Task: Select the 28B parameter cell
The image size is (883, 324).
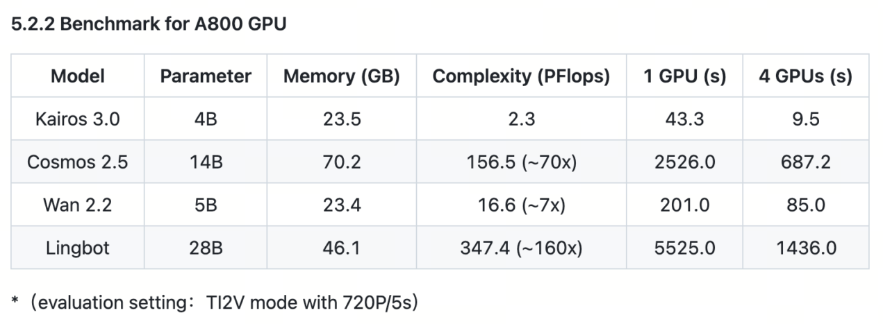Action: (x=206, y=248)
